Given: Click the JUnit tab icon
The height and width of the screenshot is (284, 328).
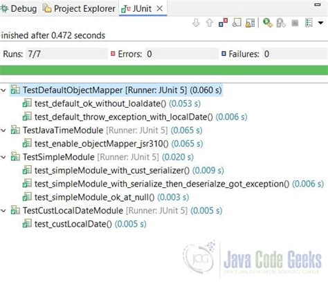Looking at the screenshot, I should [x=126, y=9].
